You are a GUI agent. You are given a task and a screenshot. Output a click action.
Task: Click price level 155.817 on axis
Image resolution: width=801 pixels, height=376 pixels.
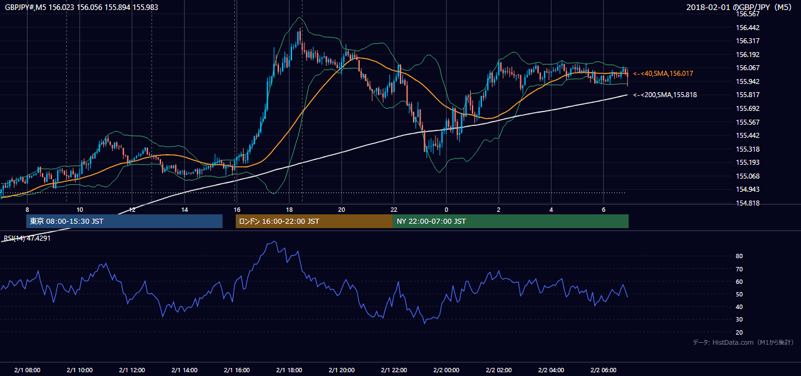(748, 95)
